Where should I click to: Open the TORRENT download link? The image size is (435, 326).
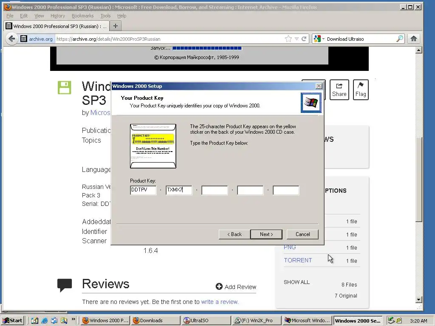click(x=298, y=260)
